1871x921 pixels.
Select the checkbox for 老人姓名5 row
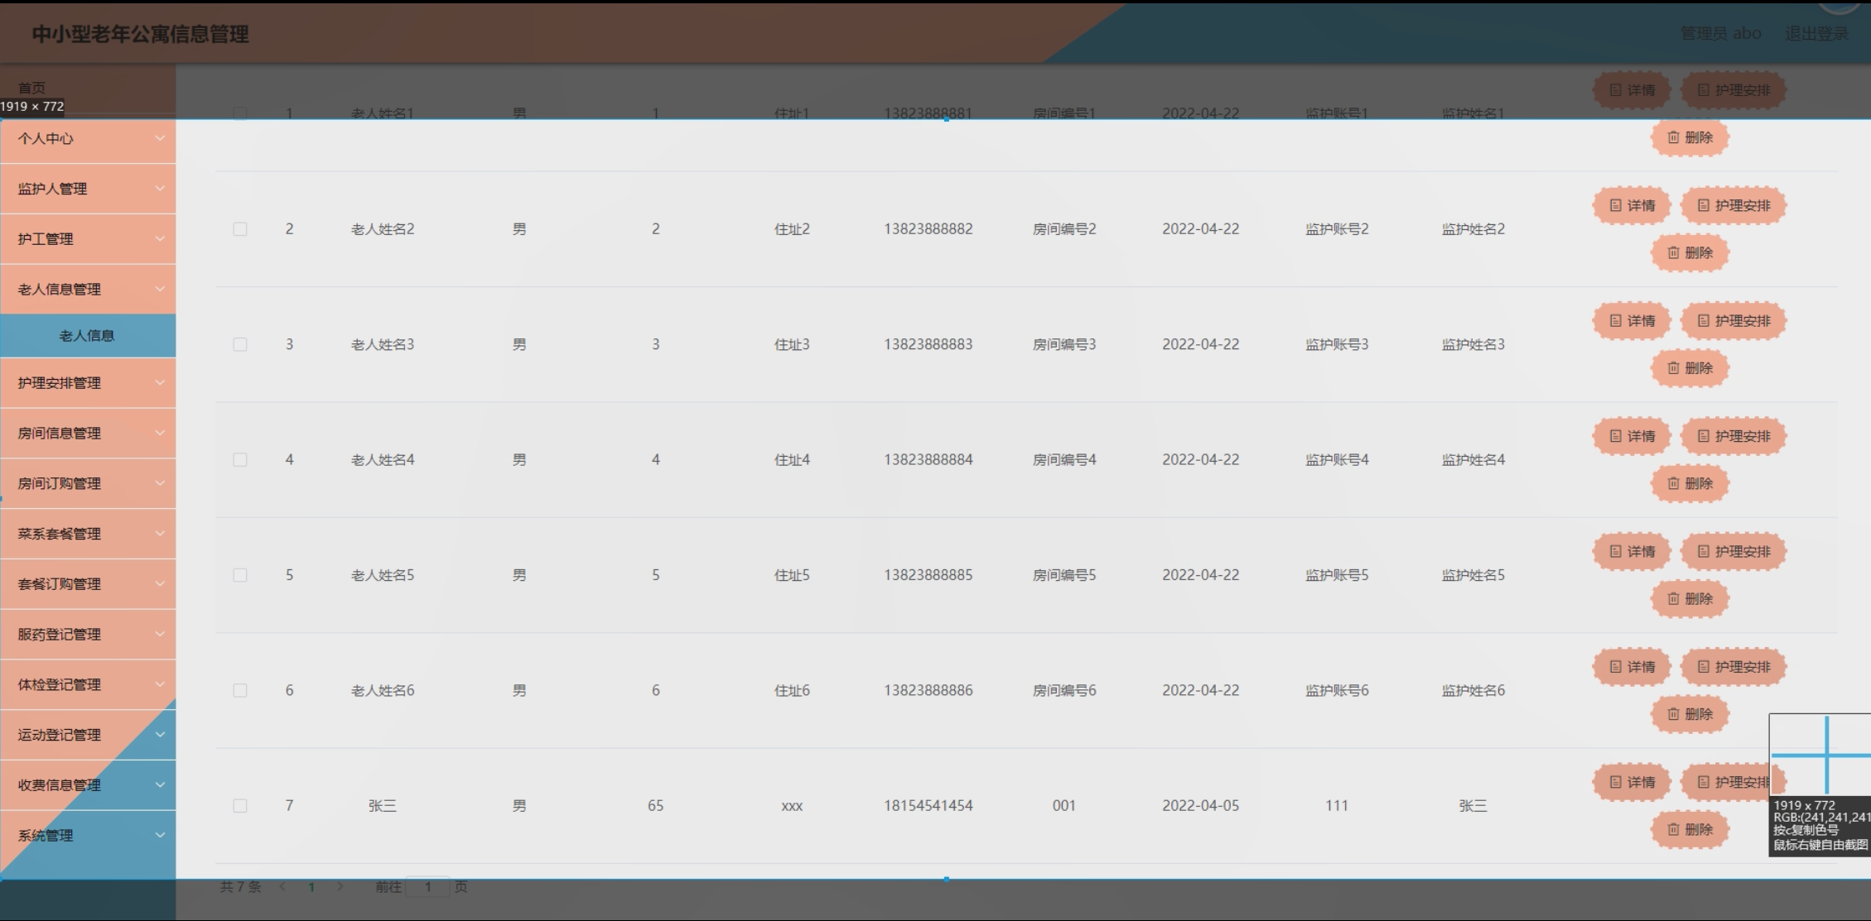click(240, 575)
